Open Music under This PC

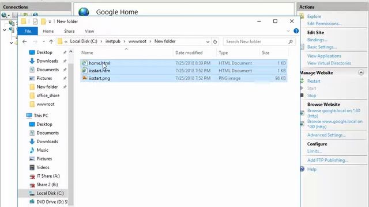(42, 150)
